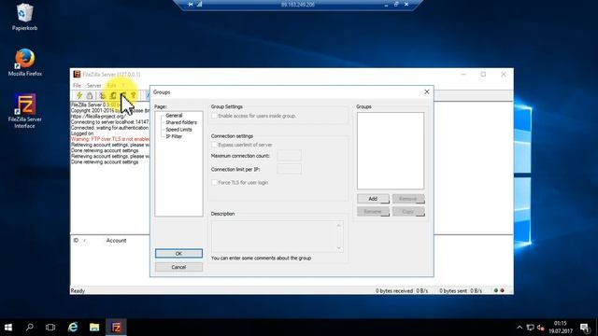Open the Server menu in FileZilla Server
This screenshot has width=598, height=336.
click(x=93, y=85)
